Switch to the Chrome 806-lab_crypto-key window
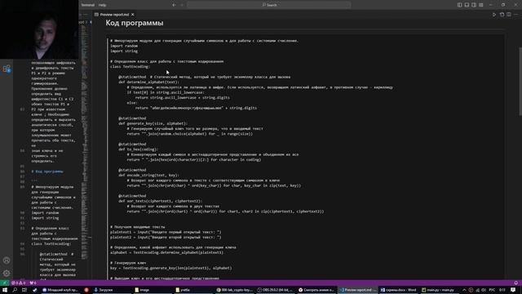 (235, 290)
